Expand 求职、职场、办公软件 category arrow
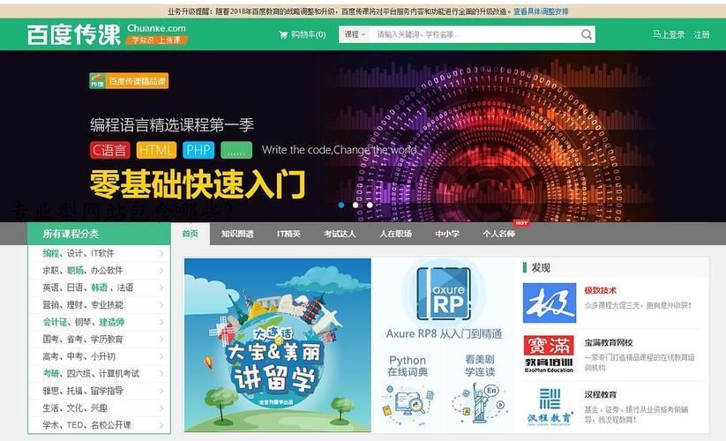This screenshot has width=726, height=441. coord(161,270)
